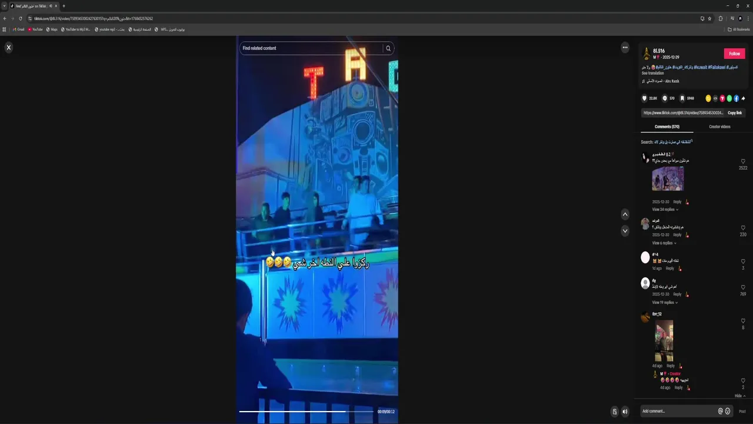753x424 pixels.
Task: Like the ibrr_12 comment
Action: click(x=743, y=321)
